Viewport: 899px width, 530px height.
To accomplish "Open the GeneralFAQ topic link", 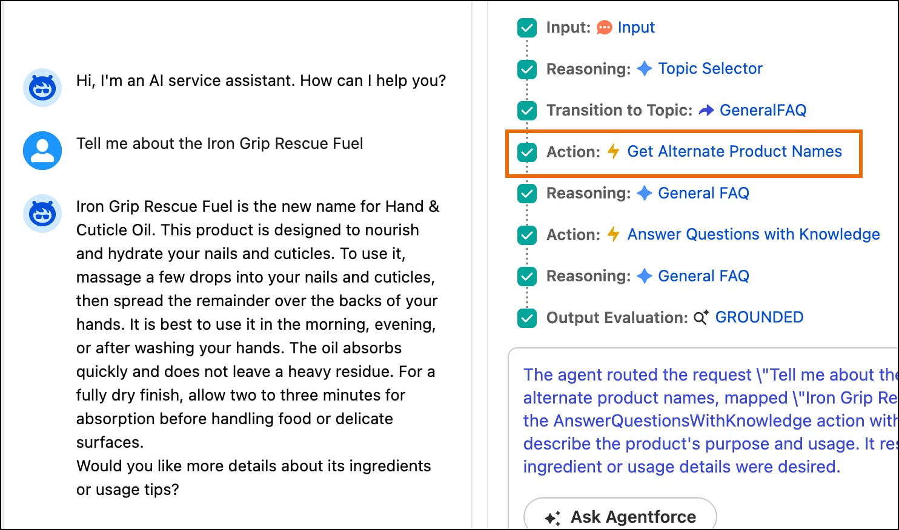I will click(763, 110).
